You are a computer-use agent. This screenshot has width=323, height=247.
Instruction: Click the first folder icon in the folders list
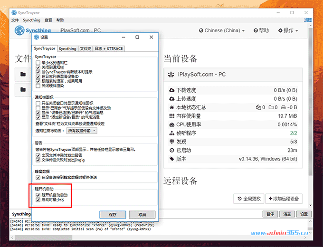click(x=23, y=74)
